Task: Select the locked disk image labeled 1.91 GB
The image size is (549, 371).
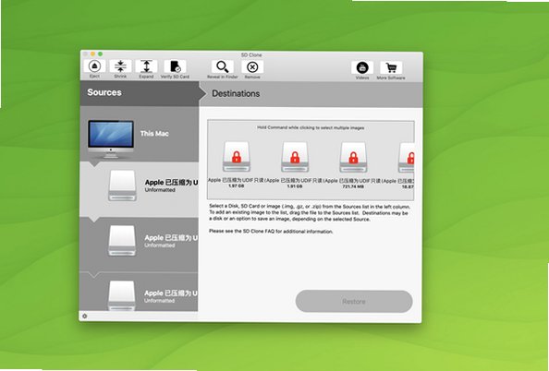Action: click(x=295, y=157)
